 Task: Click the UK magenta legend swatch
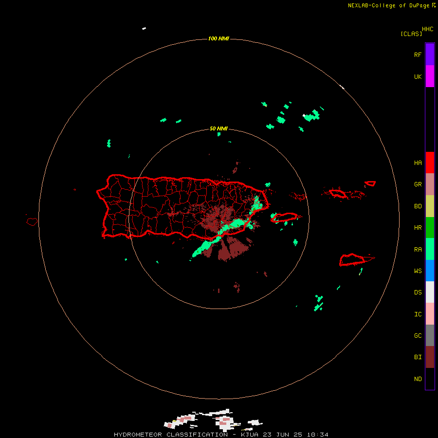[430, 76]
